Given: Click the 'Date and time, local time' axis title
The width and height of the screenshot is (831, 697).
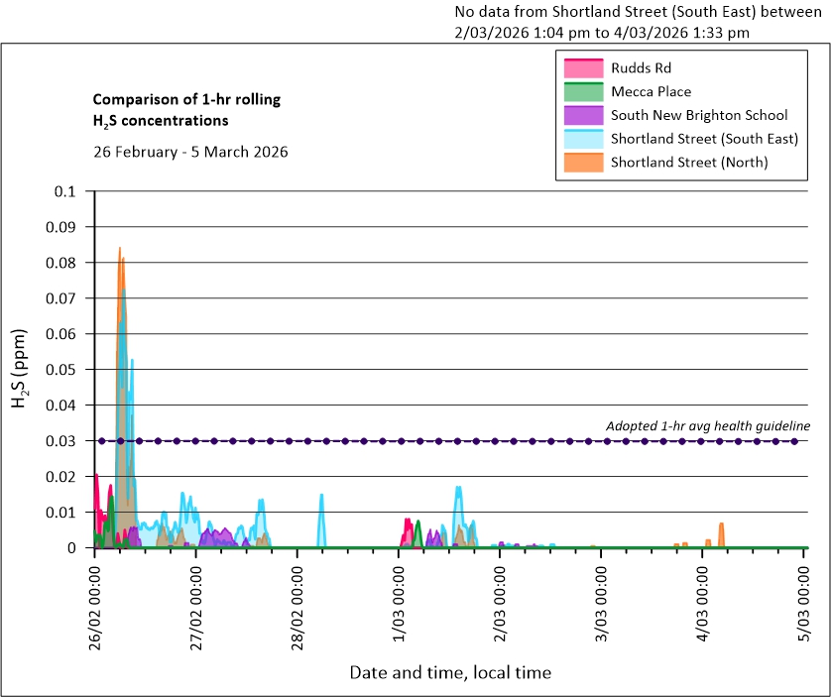Looking at the screenshot, I should point(450,673).
